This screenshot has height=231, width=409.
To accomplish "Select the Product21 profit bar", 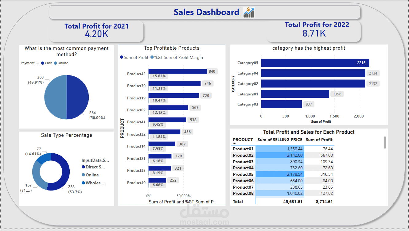I will tap(160, 156).
